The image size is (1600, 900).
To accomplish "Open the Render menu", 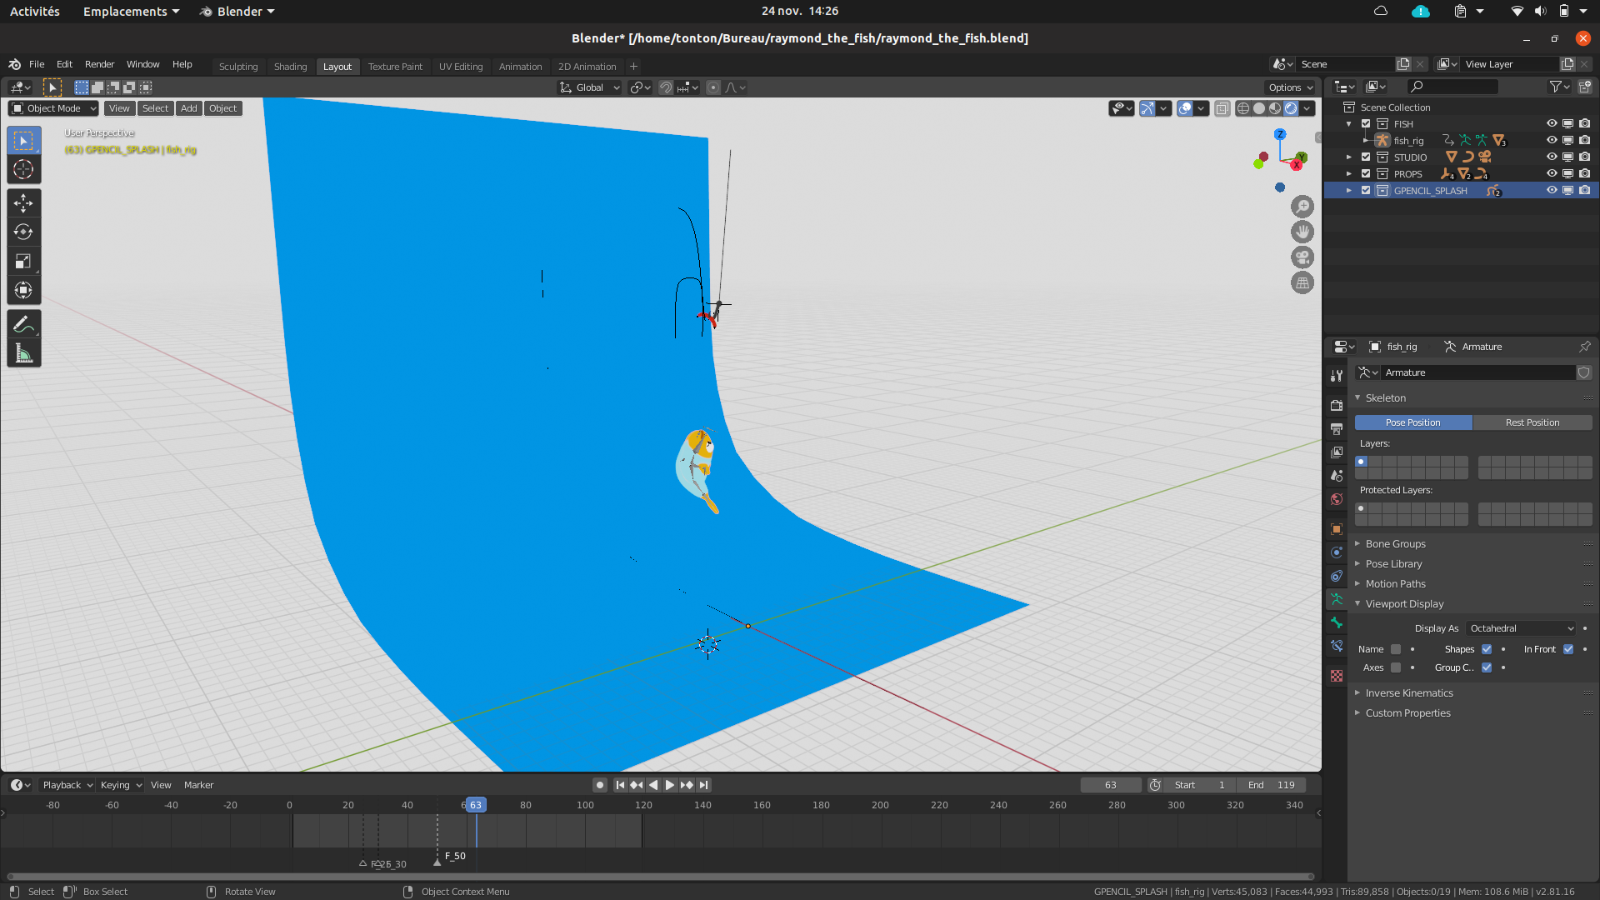I will point(99,64).
